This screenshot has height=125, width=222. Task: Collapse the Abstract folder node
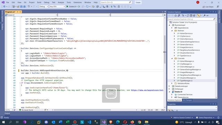[172, 31]
